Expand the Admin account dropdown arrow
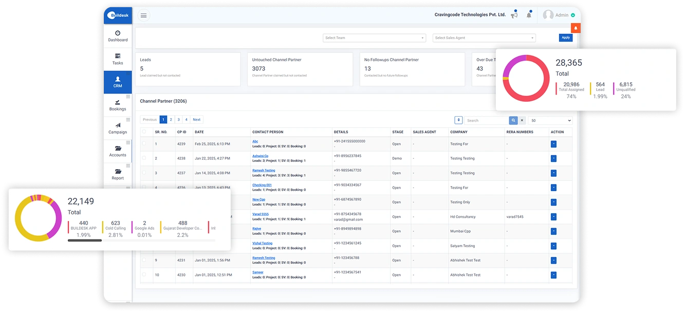685x313 pixels. coord(573,15)
